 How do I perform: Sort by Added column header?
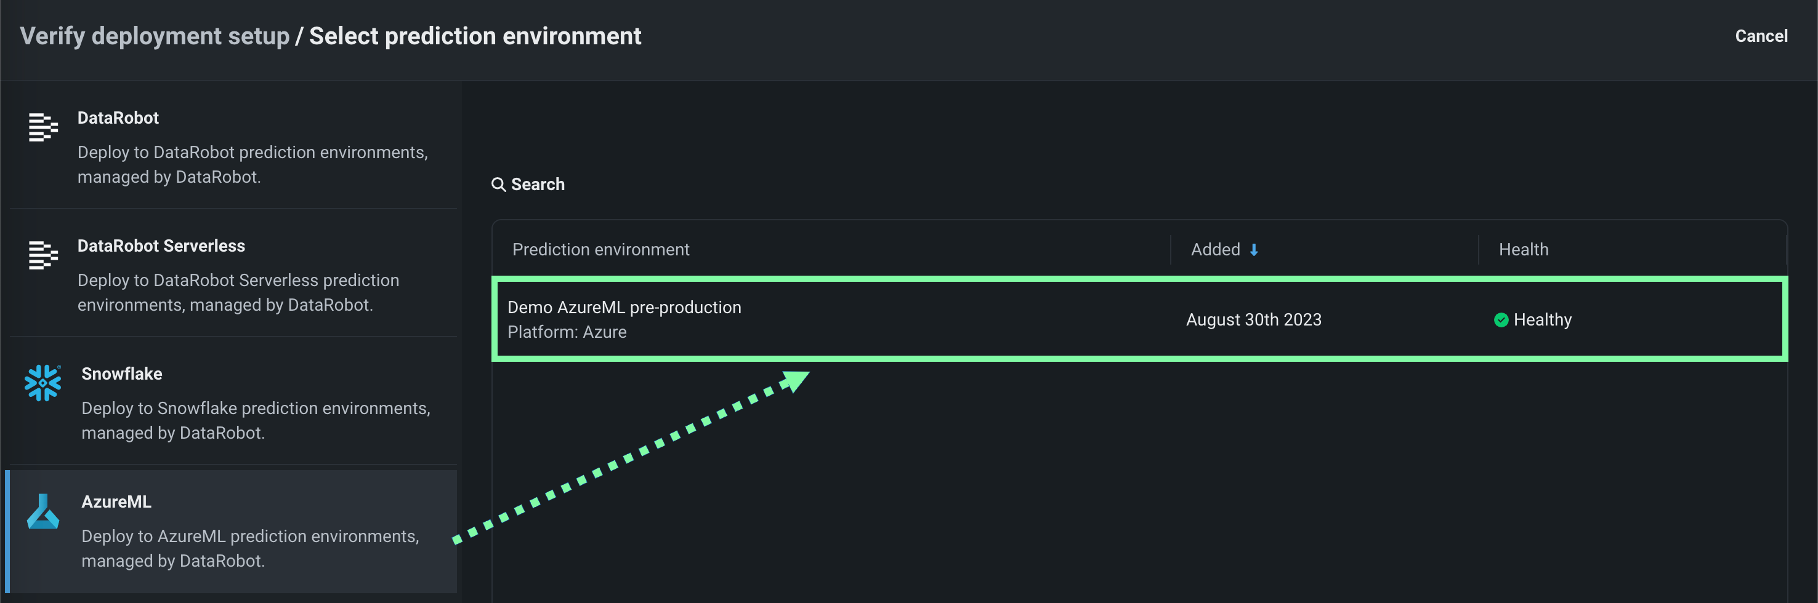point(1215,250)
